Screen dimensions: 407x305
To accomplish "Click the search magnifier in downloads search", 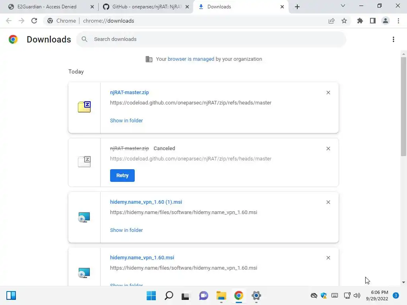I will coord(84,39).
